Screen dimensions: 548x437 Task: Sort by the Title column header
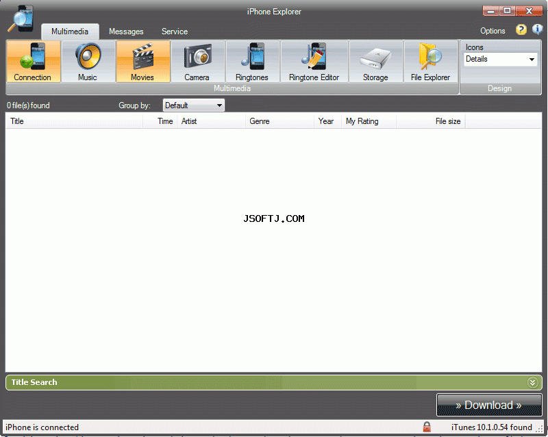click(74, 121)
